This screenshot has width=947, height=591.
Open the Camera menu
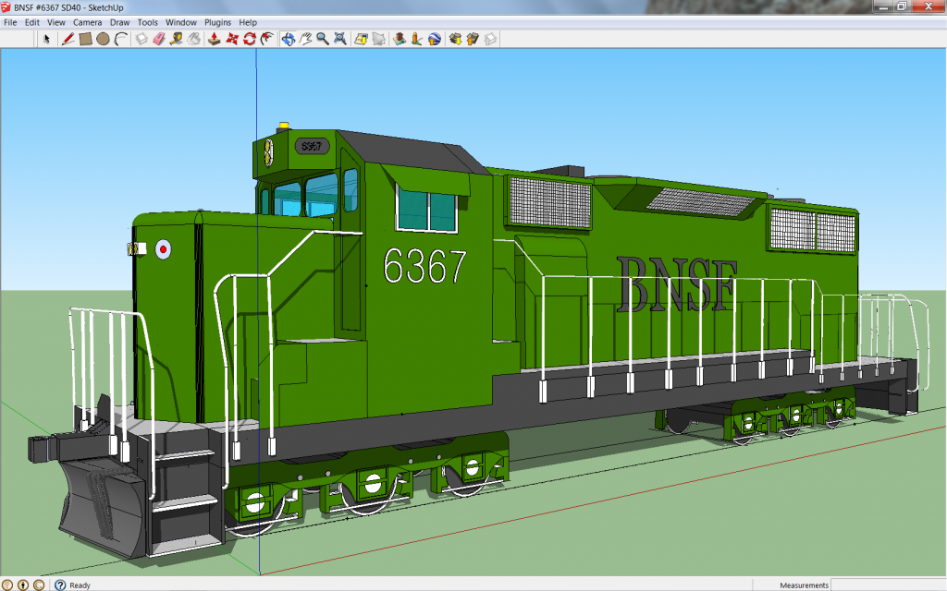pyautogui.click(x=88, y=22)
